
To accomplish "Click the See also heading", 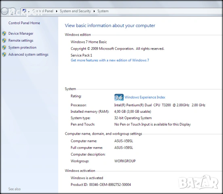I will pyautogui.click(x=15, y=189).
